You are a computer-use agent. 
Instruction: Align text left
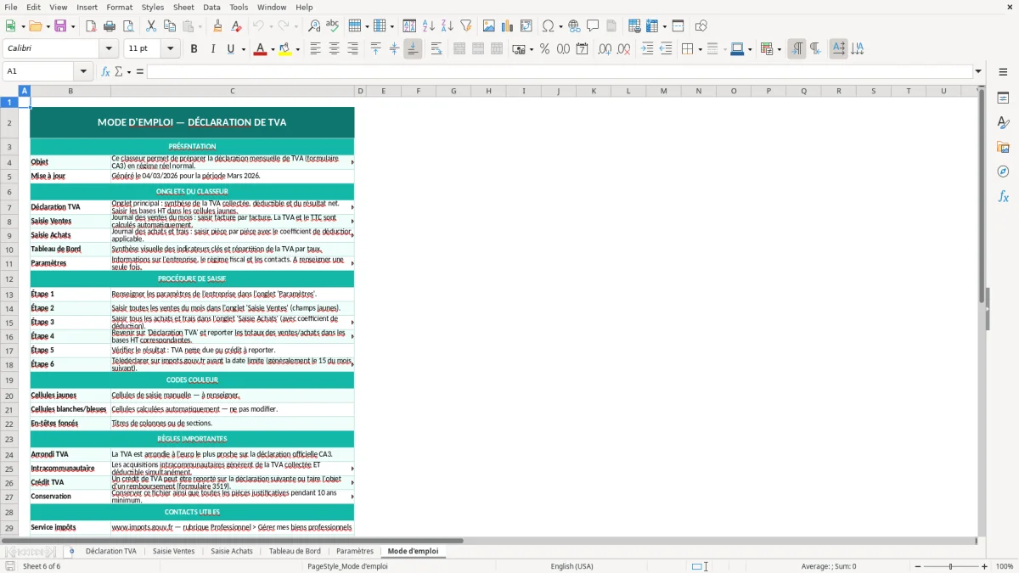tap(315, 49)
